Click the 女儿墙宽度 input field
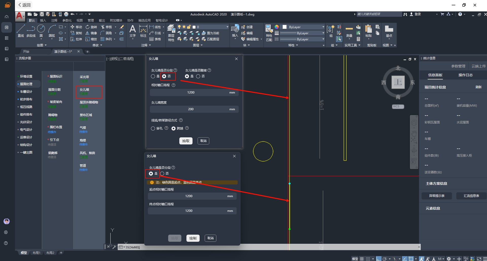This screenshot has height=261, width=487. pyautogui.click(x=191, y=109)
